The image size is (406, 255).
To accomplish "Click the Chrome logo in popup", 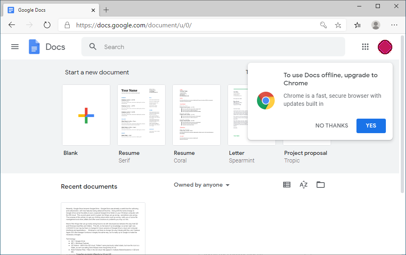I will [x=266, y=101].
